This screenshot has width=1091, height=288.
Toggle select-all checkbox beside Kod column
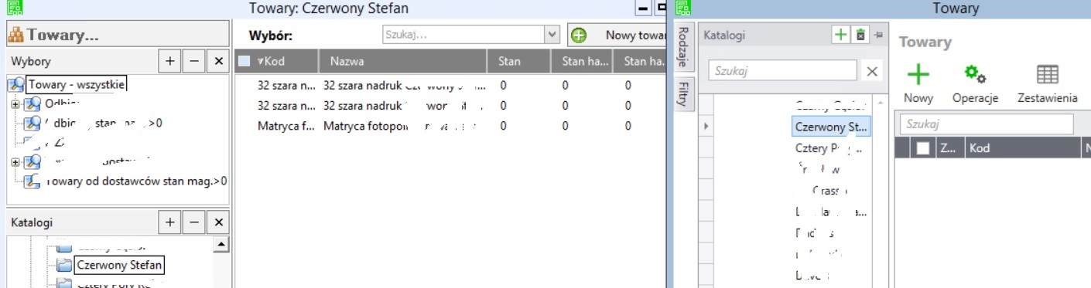(x=245, y=61)
